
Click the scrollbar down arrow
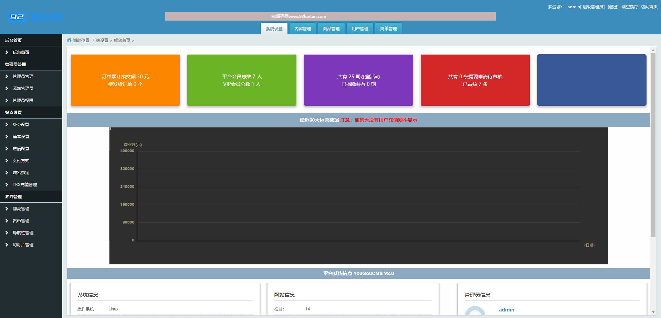point(653,312)
